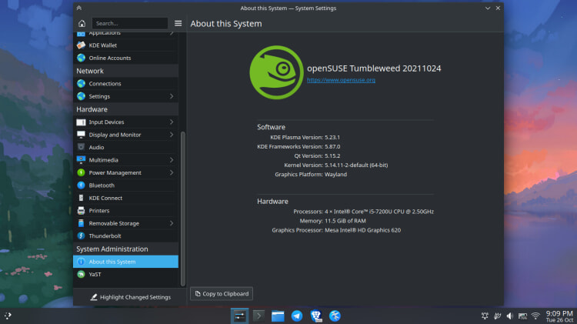This screenshot has width=577, height=324.
Task: Expand the Power Management chevron
Action: [172, 172]
